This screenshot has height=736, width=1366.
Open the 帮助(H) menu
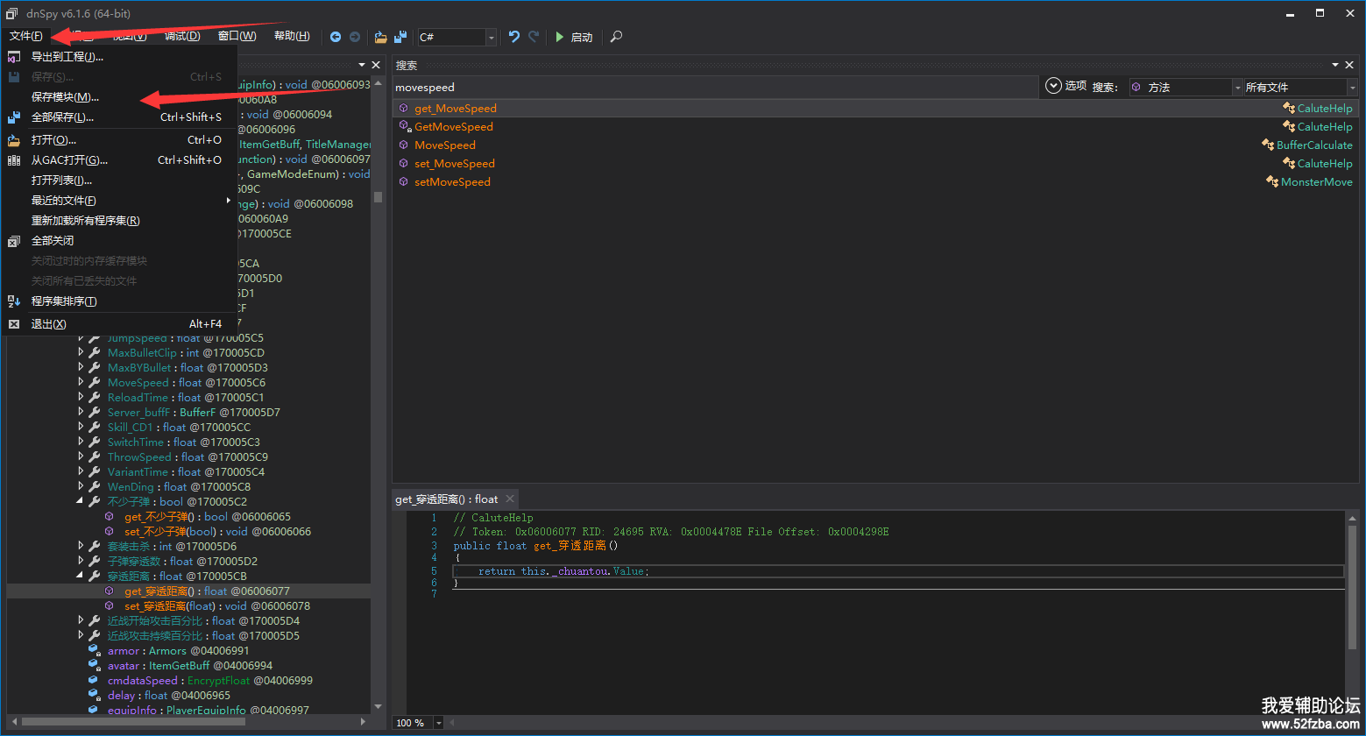pos(292,36)
